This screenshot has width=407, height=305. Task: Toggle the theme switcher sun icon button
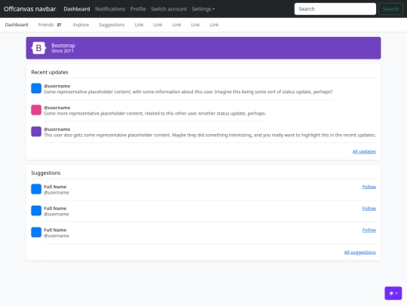point(393,293)
